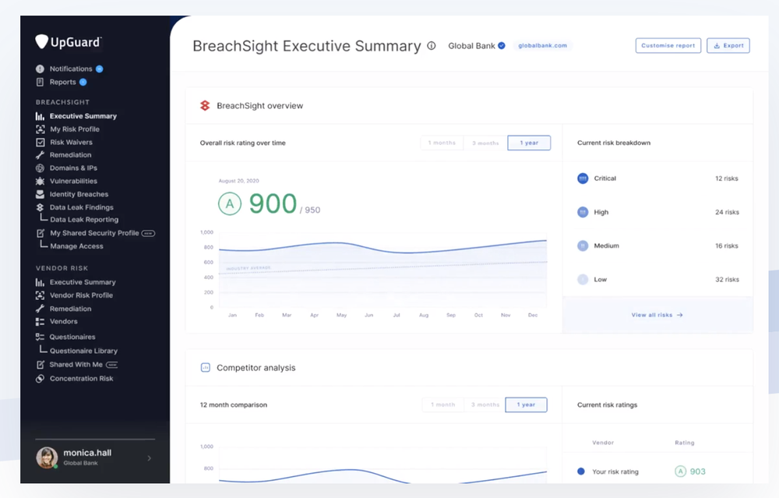Click the Medium severity icon

click(583, 245)
